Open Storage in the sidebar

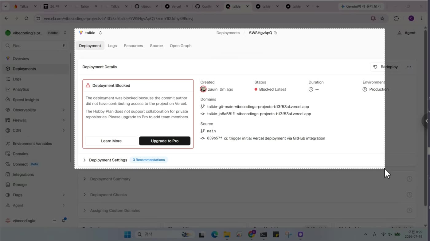coord(19,185)
